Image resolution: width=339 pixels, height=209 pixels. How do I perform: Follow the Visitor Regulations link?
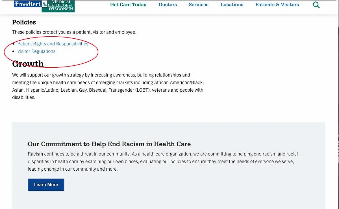tap(36, 51)
